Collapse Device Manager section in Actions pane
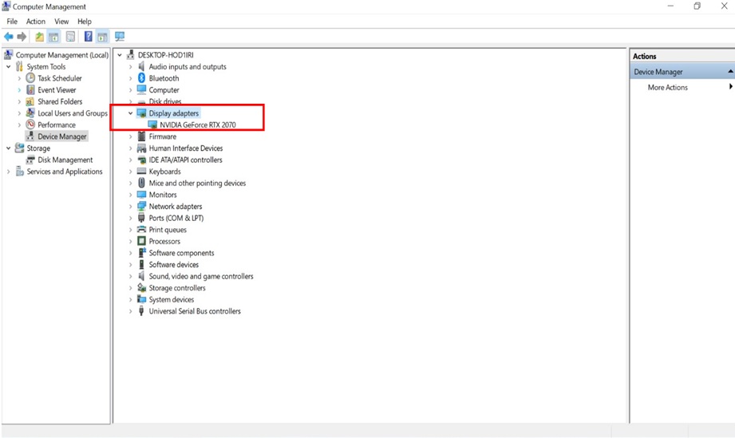Image resolution: width=735 pixels, height=438 pixels. (730, 71)
